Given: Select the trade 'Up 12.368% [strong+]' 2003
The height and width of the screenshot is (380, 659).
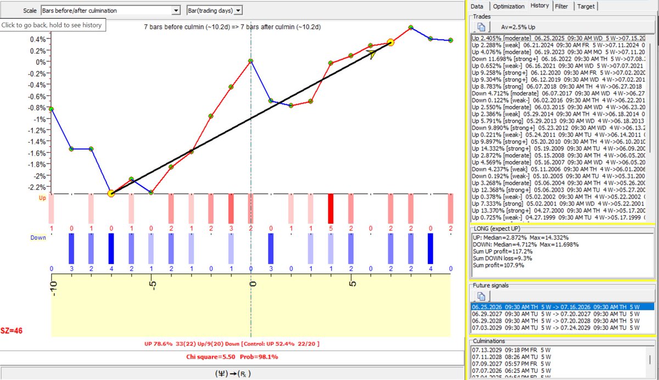Looking at the screenshot, I should (x=558, y=189).
